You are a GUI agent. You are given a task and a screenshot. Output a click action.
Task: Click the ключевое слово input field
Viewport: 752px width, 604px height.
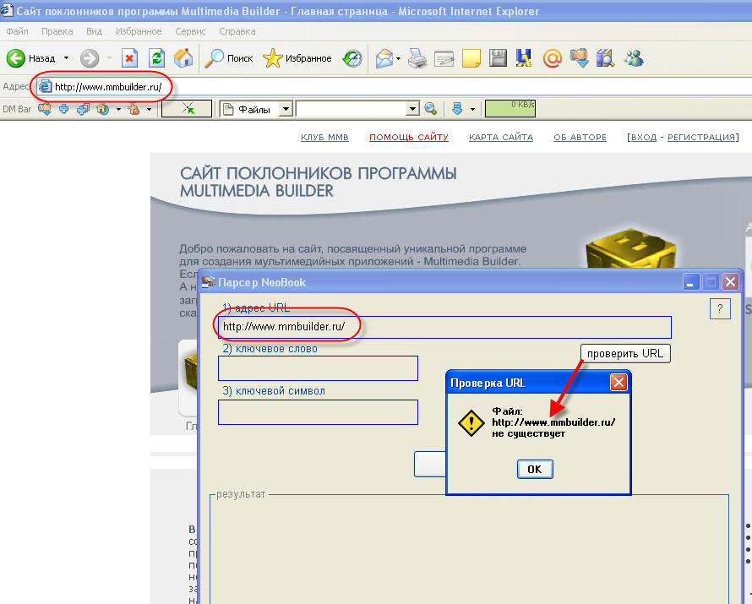point(318,368)
